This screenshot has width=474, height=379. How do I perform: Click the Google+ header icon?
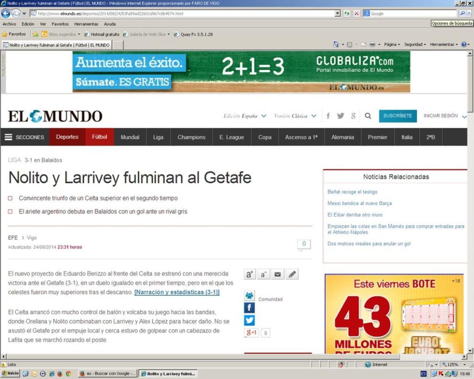click(353, 116)
